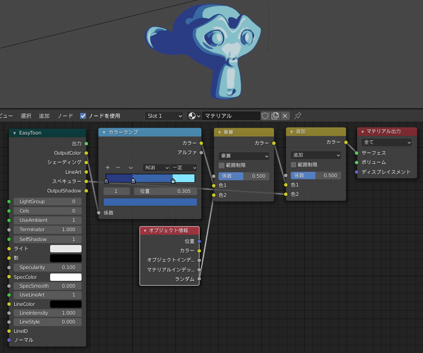The height and width of the screenshot is (353, 423).
Task: Open the 追加 blend type dropdown
Action: 315,155
